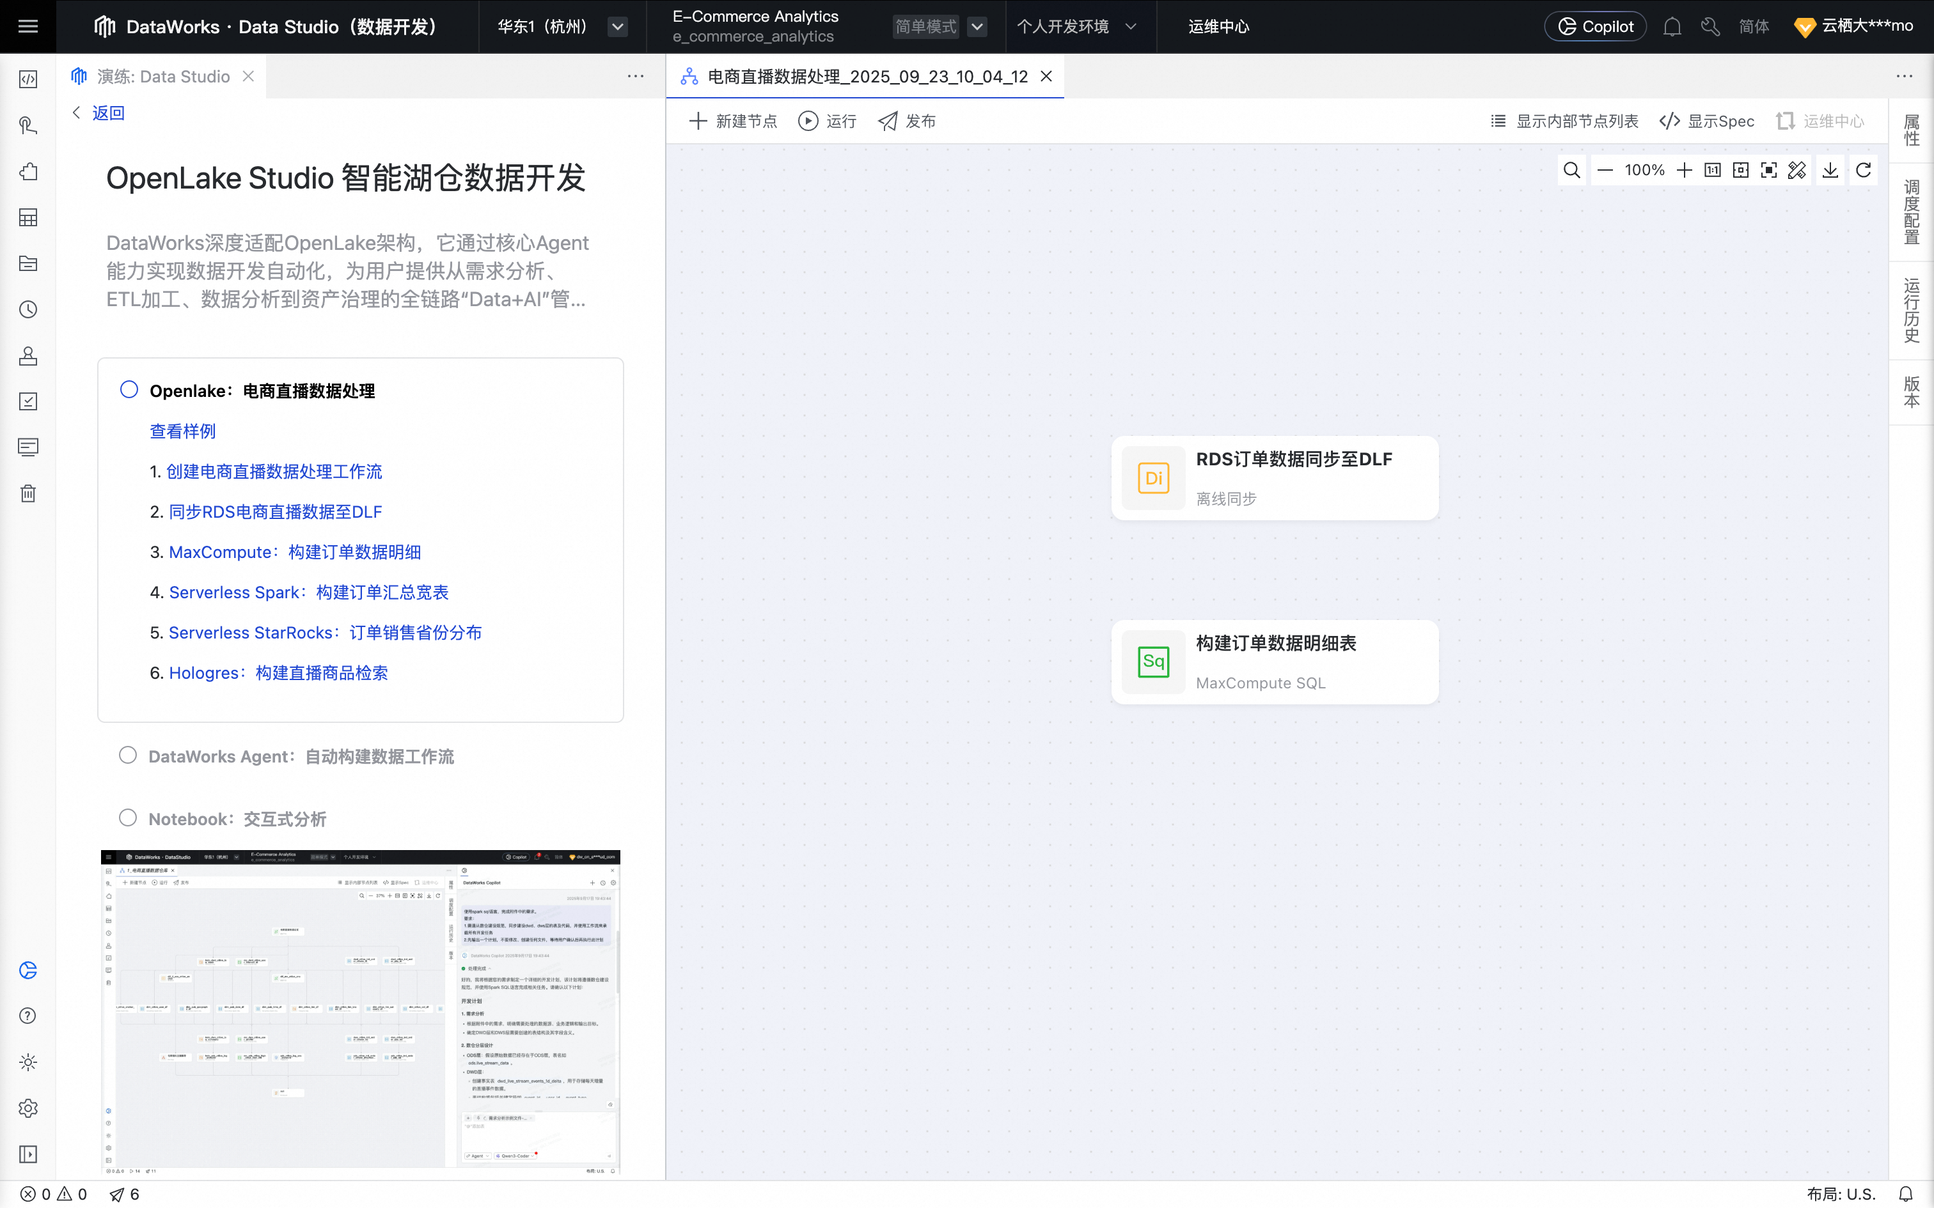Click the download canvas icon
The image size is (1934, 1208).
click(1830, 170)
